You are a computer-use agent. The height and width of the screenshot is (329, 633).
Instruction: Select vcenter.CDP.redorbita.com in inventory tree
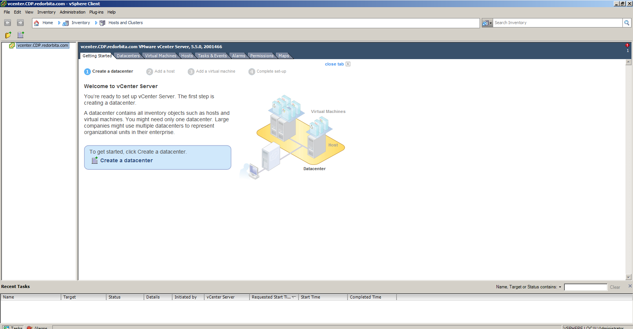tap(43, 46)
